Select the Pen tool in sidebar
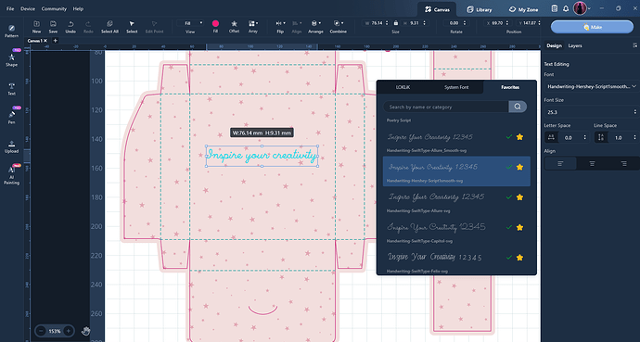640x342 pixels. [11, 116]
